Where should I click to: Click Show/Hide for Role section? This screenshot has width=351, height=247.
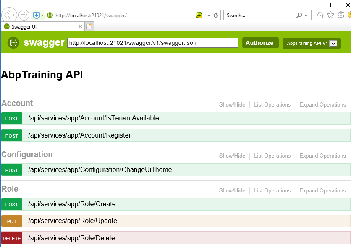point(232,190)
